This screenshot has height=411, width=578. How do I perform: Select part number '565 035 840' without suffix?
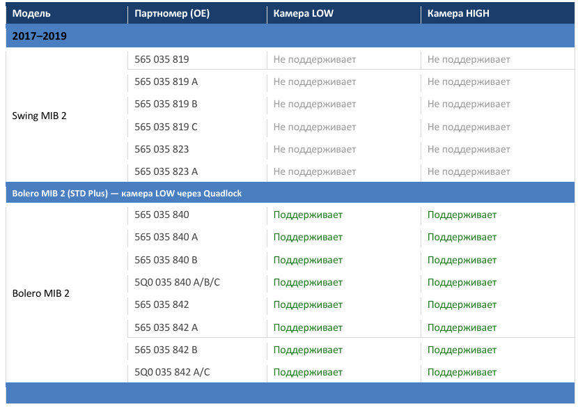point(162,215)
